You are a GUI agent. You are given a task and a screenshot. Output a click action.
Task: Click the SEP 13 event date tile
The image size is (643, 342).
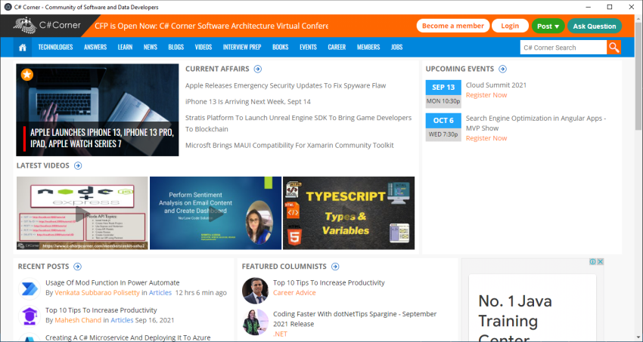443,94
